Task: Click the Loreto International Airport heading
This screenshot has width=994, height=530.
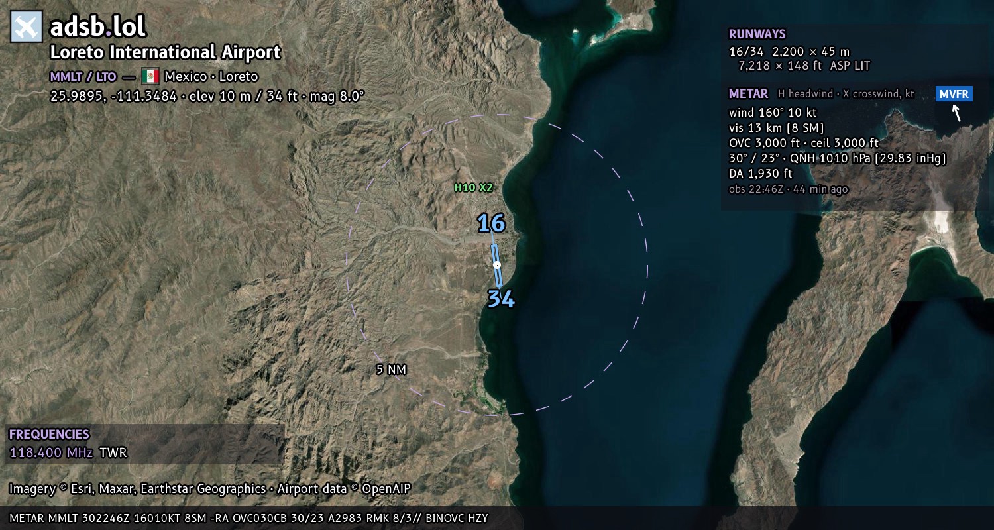Action: pos(165,53)
